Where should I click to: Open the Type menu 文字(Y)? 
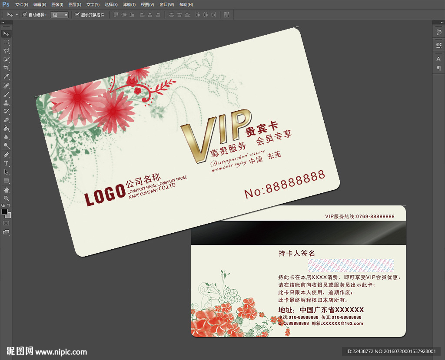click(x=93, y=4)
